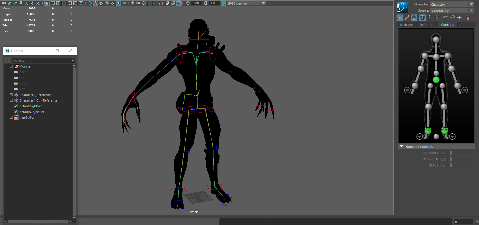Image resolution: width=479 pixels, height=225 pixels.
Task: Toggle the Show/Hide IK effectors icon
Action: [400, 18]
